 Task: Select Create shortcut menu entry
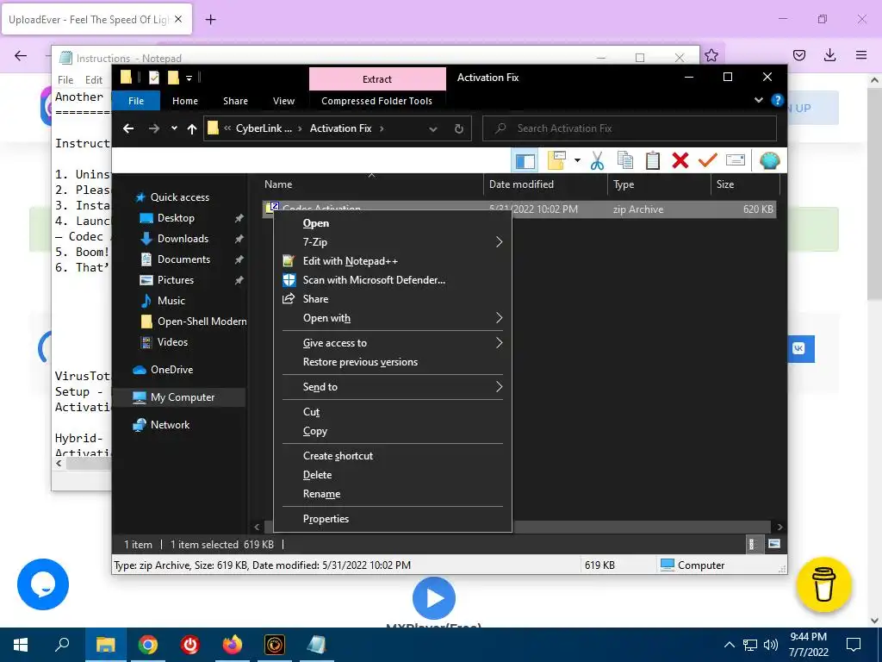click(x=393, y=456)
